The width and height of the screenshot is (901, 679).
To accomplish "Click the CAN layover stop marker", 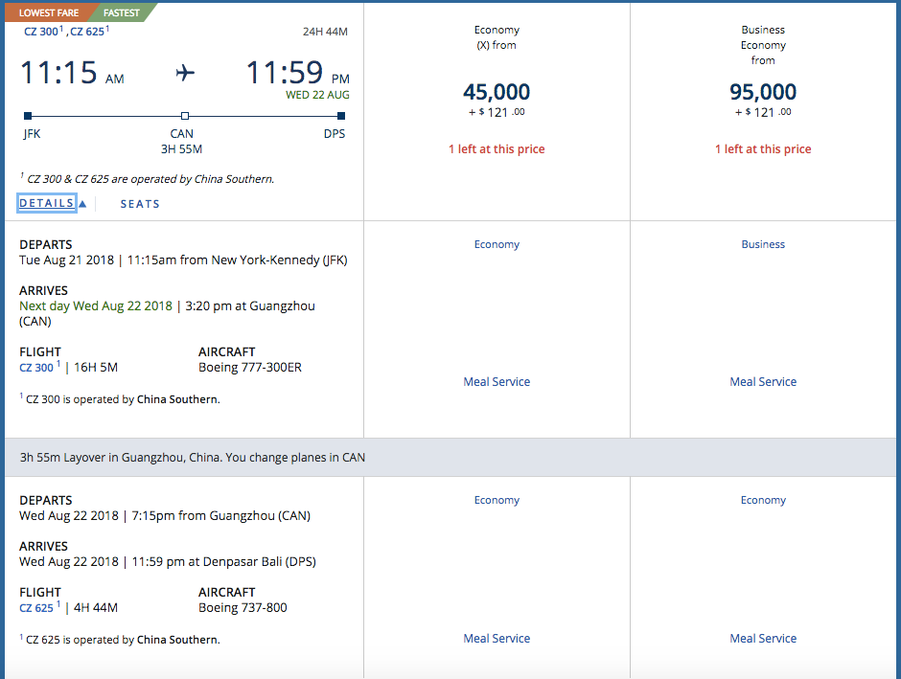I will click(x=185, y=116).
